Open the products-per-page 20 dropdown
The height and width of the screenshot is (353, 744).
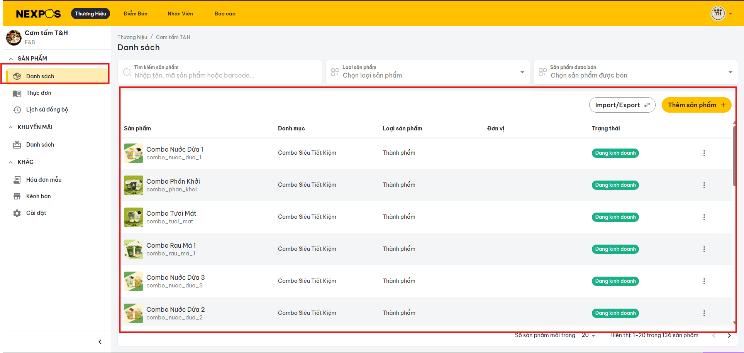pyautogui.click(x=589, y=335)
